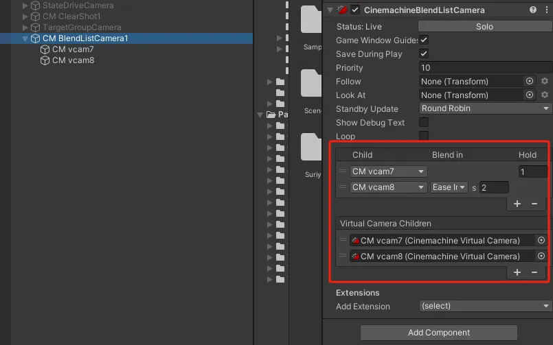Collapse the open Pa... folder in Project tree
Screen dimensions: 553x345
[260, 115]
